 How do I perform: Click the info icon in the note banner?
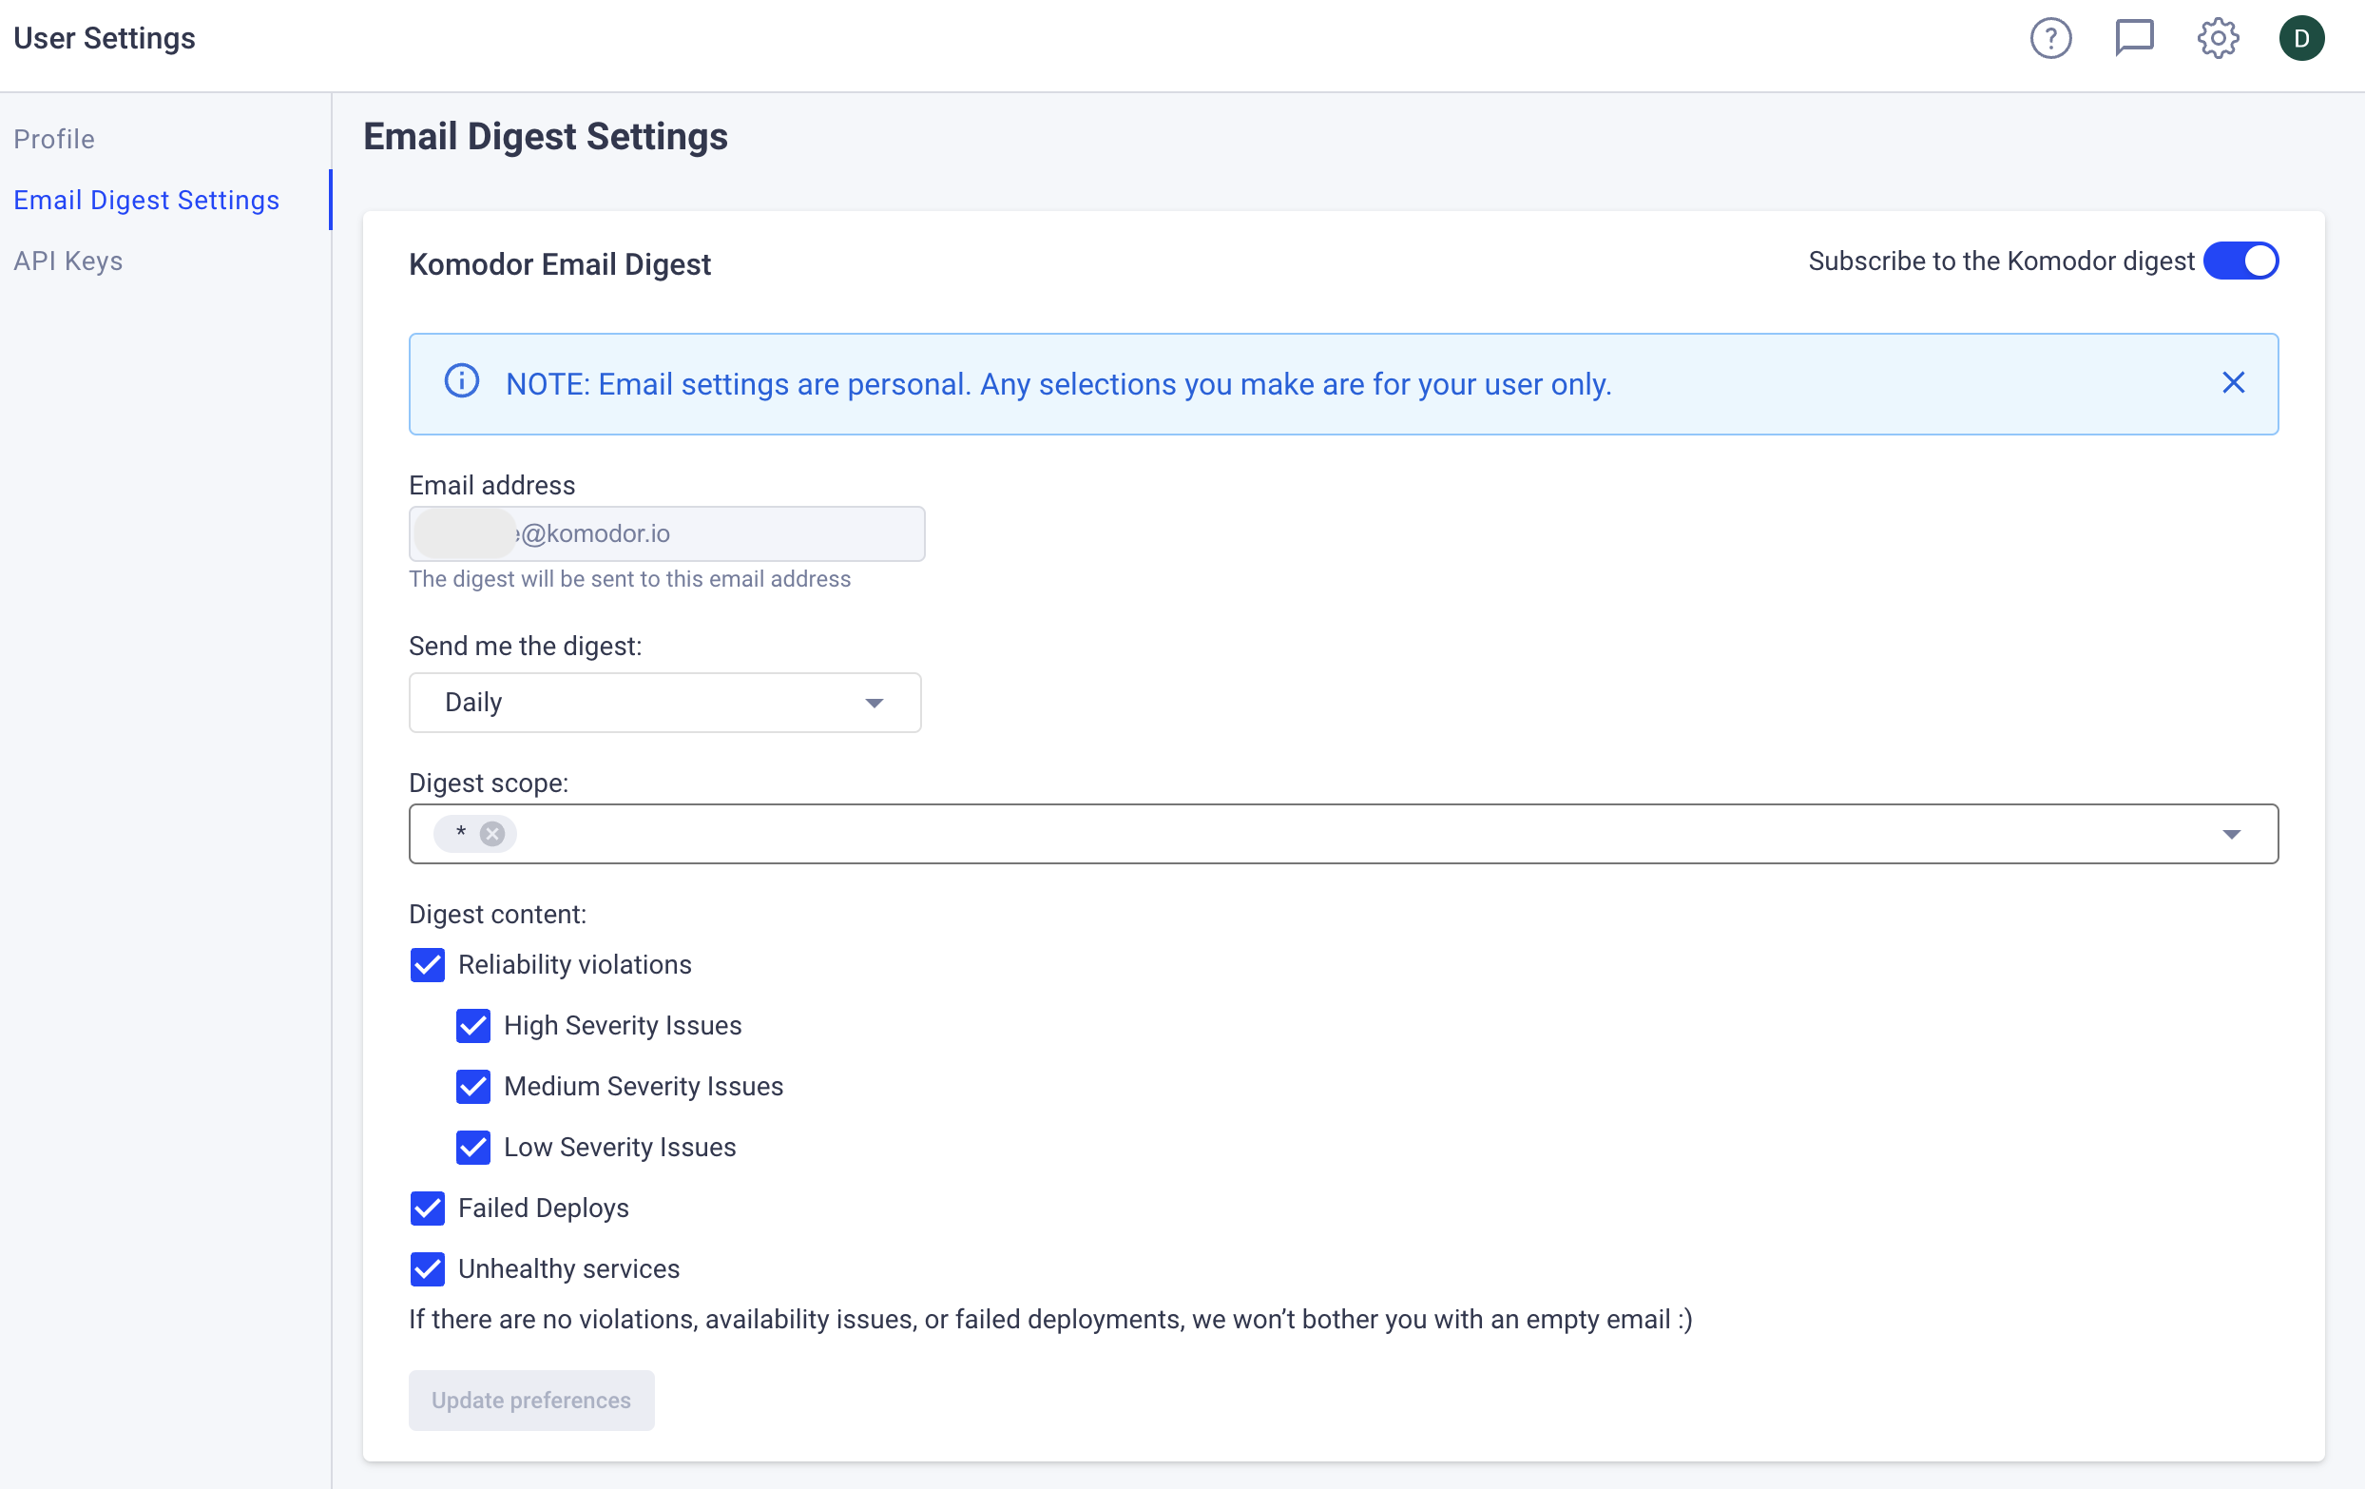click(x=462, y=381)
